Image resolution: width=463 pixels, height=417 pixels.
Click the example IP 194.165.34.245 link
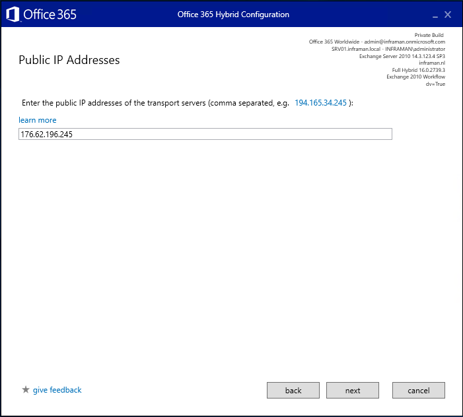[320, 103]
